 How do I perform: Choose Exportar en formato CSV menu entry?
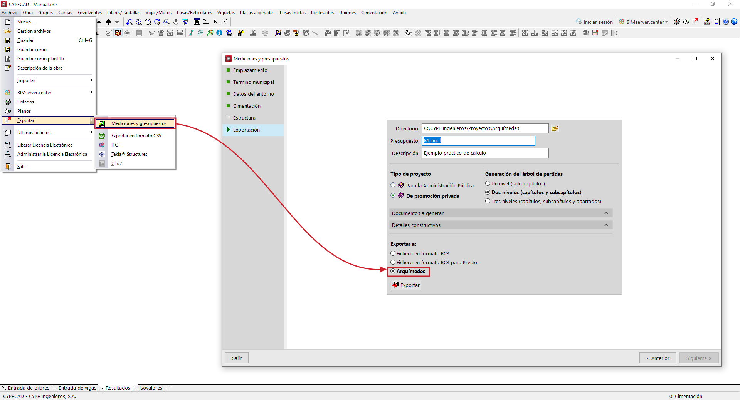tap(136, 136)
